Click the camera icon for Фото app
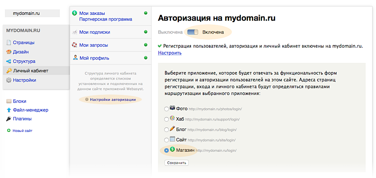Screen dimensions: 376x178 (x=173, y=108)
